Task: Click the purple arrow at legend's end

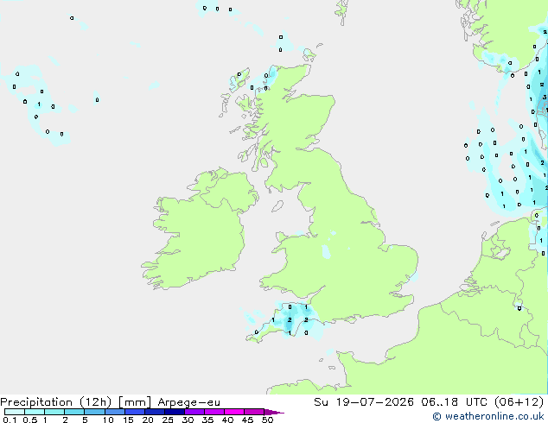Action: [274, 412]
